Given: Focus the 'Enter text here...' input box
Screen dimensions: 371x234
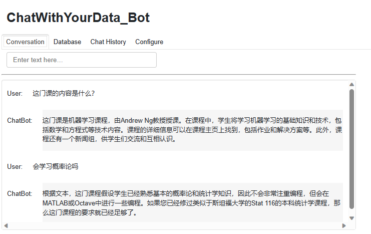Looking at the screenshot, I should click(82, 60).
